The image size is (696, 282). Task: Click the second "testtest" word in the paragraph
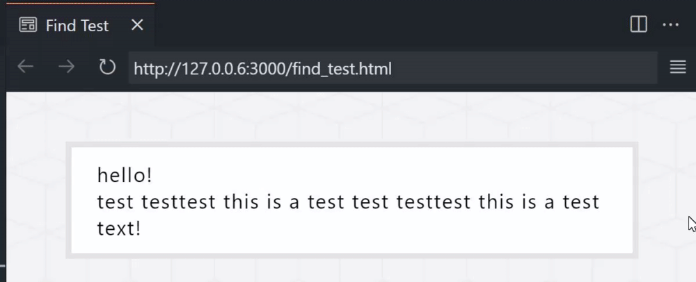coord(433,202)
